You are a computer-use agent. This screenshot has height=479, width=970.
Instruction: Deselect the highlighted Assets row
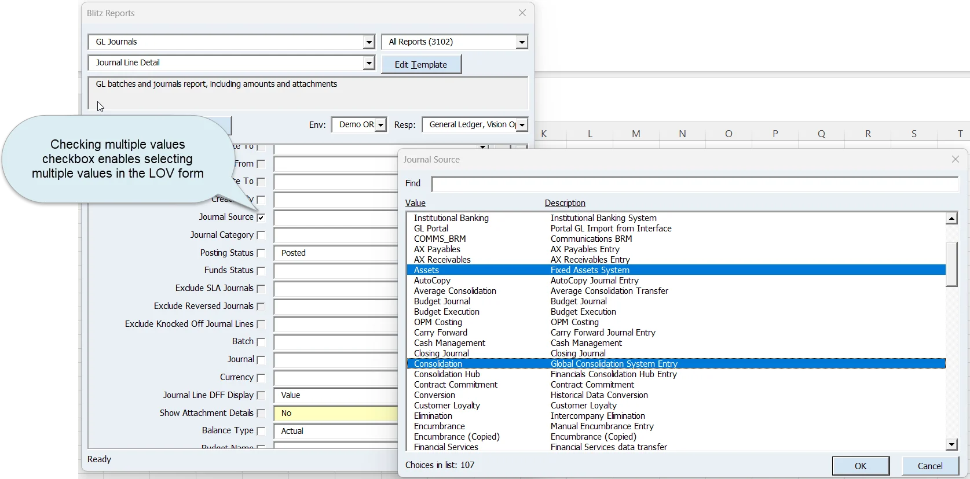pyautogui.click(x=676, y=270)
